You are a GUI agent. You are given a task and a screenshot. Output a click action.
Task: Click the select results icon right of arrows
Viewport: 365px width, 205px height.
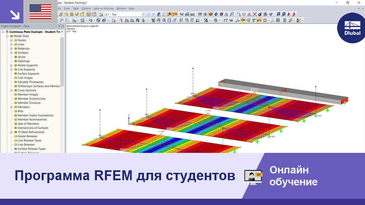(x=159, y=14)
